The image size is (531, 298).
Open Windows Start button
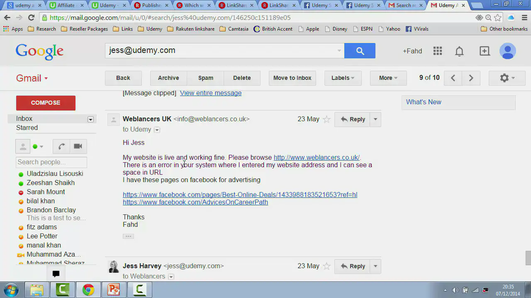(x=10, y=289)
